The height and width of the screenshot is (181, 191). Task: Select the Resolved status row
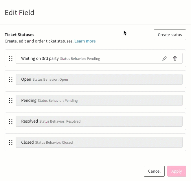99,121
